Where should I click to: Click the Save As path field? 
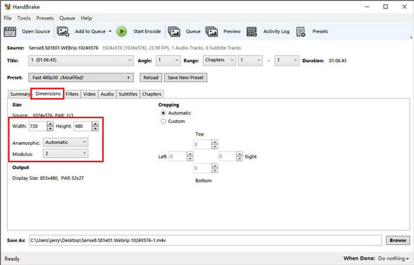(205, 241)
